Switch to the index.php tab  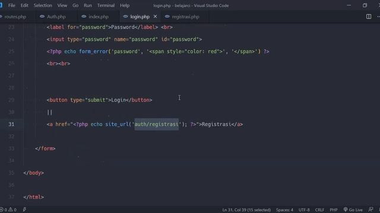pyautogui.click(x=99, y=17)
